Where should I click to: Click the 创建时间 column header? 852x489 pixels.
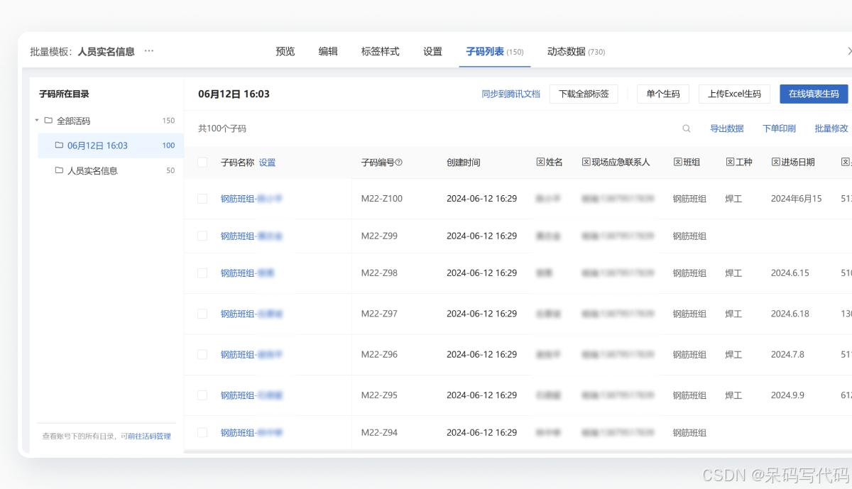click(x=463, y=163)
